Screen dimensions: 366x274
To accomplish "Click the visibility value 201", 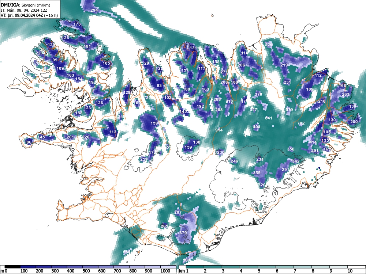I will 71,137.
